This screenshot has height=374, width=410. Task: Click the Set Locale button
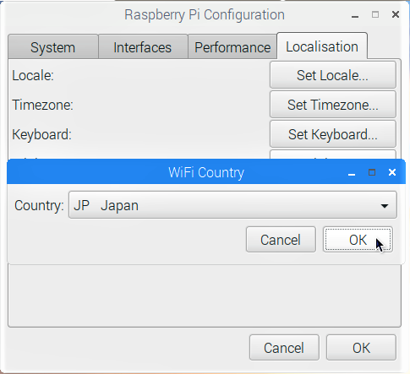click(333, 75)
